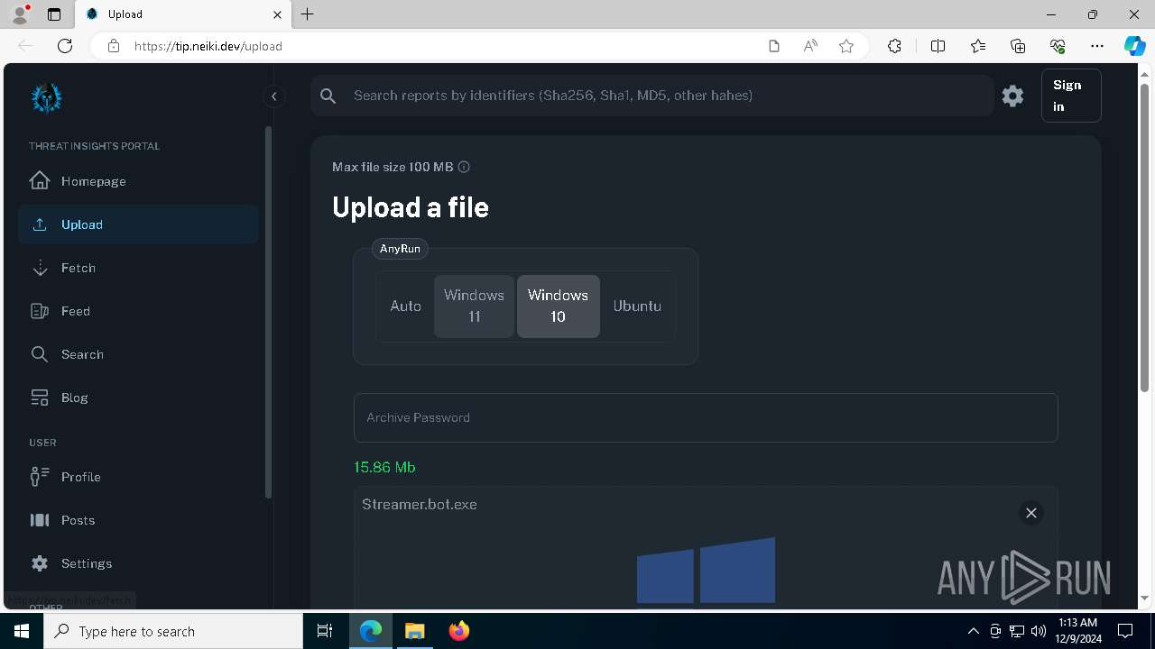
Task: Click the sidebar Search magnifier icon
Action: 40,354
